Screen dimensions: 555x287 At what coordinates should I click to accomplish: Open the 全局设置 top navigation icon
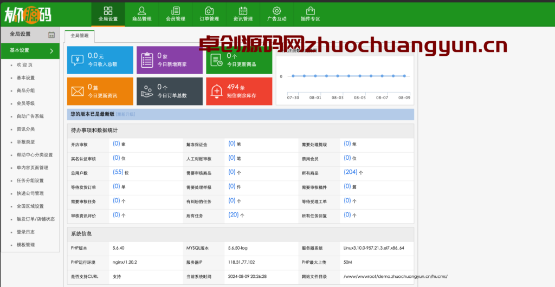pyautogui.click(x=108, y=11)
